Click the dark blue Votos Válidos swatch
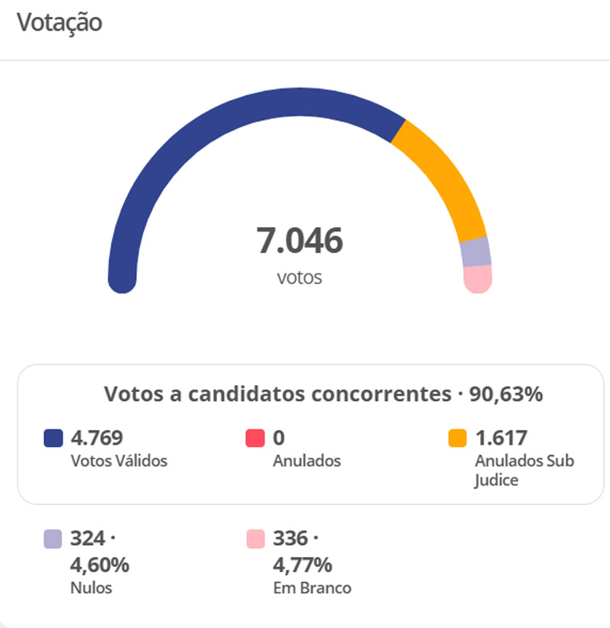 (x=53, y=439)
